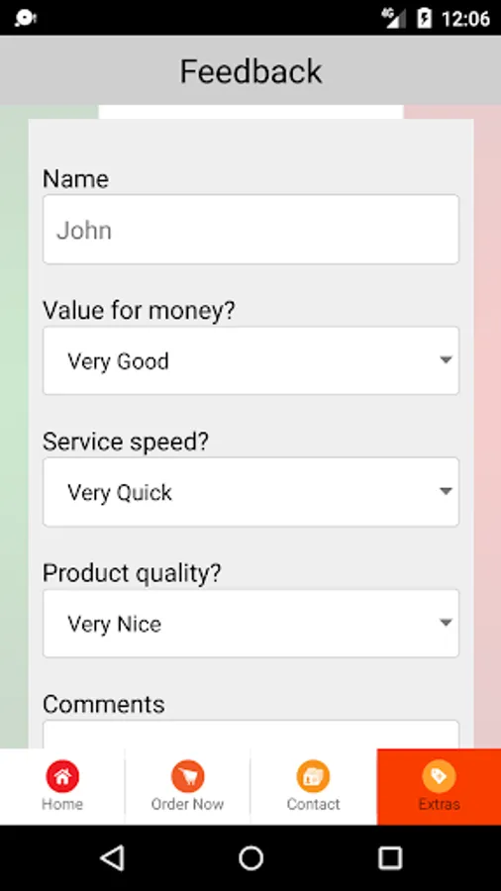Image resolution: width=501 pixels, height=891 pixels.
Task: Tap the notification icon in status bar
Action: (x=26, y=18)
